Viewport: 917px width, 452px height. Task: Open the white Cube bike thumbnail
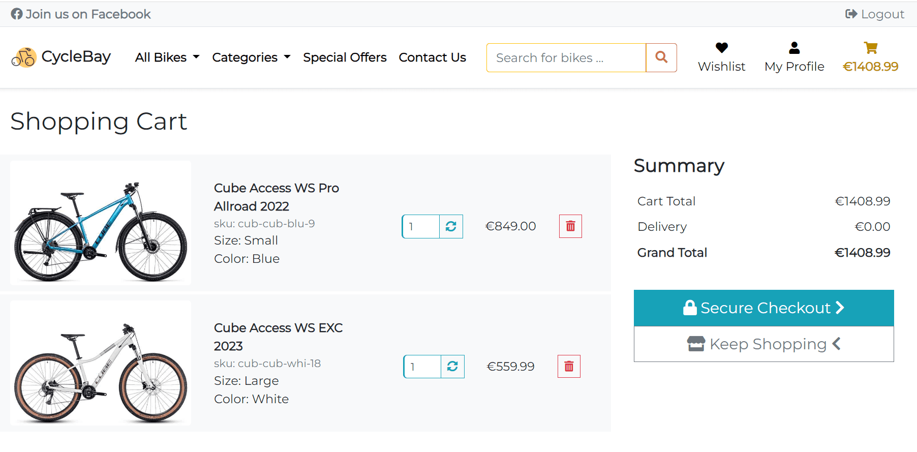tap(101, 363)
